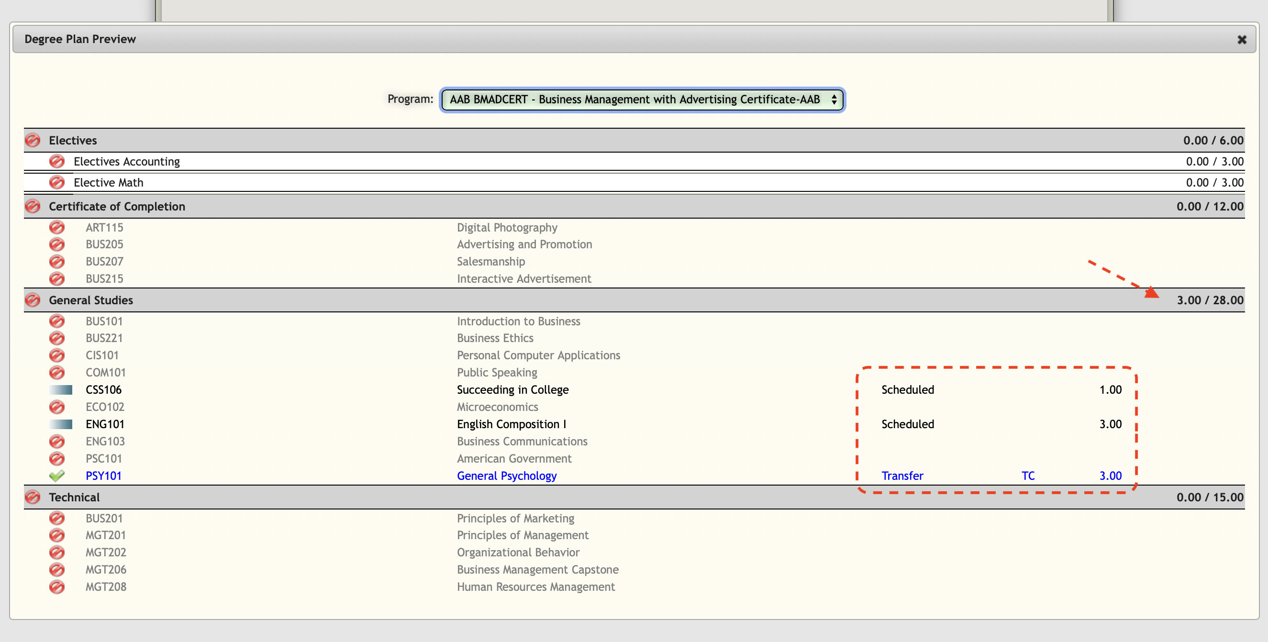This screenshot has width=1268, height=642.
Task: Click the red status icon next to MGT206
Action: click(x=56, y=569)
